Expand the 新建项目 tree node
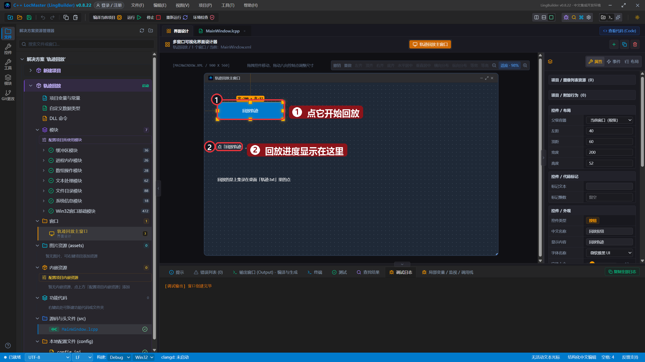 click(31, 70)
